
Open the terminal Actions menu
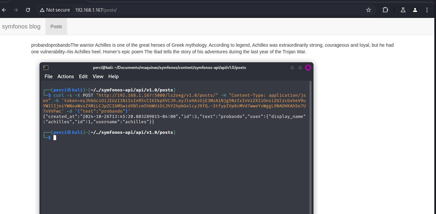pos(65,77)
